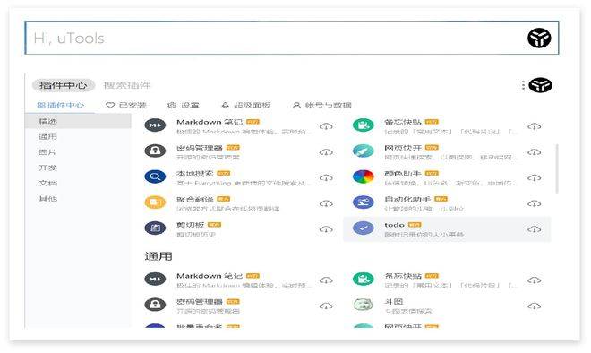Open the three-dot menu beside the avatar
The height and width of the screenshot is (353, 591).
tap(523, 85)
